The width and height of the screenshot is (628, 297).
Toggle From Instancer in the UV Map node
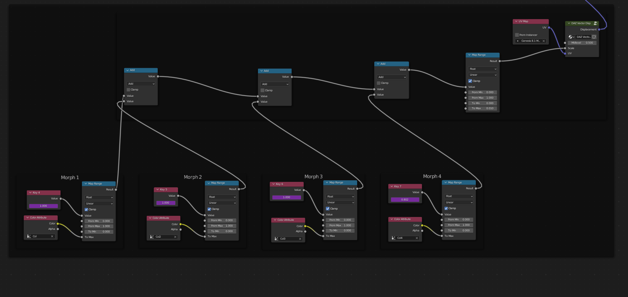(x=517, y=35)
